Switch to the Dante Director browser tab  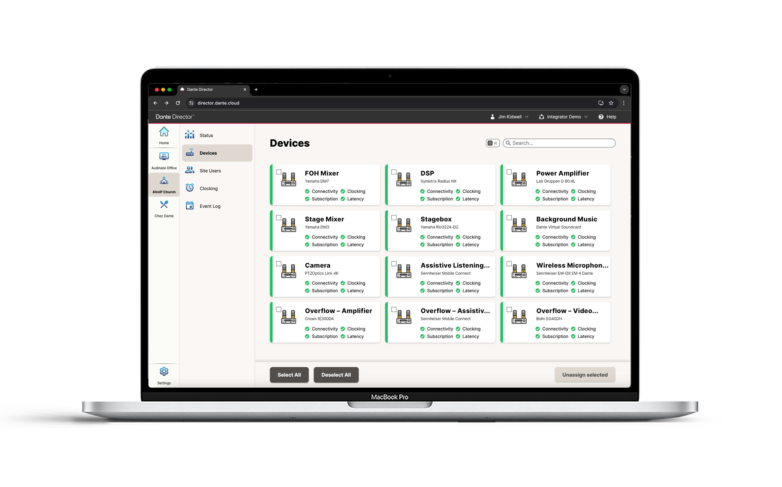[213, 90]
